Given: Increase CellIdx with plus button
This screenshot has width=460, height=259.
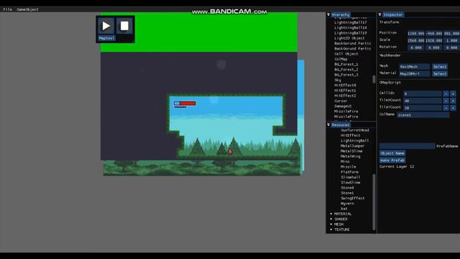Looking at the screenshot, I should (x=453, y=94).
